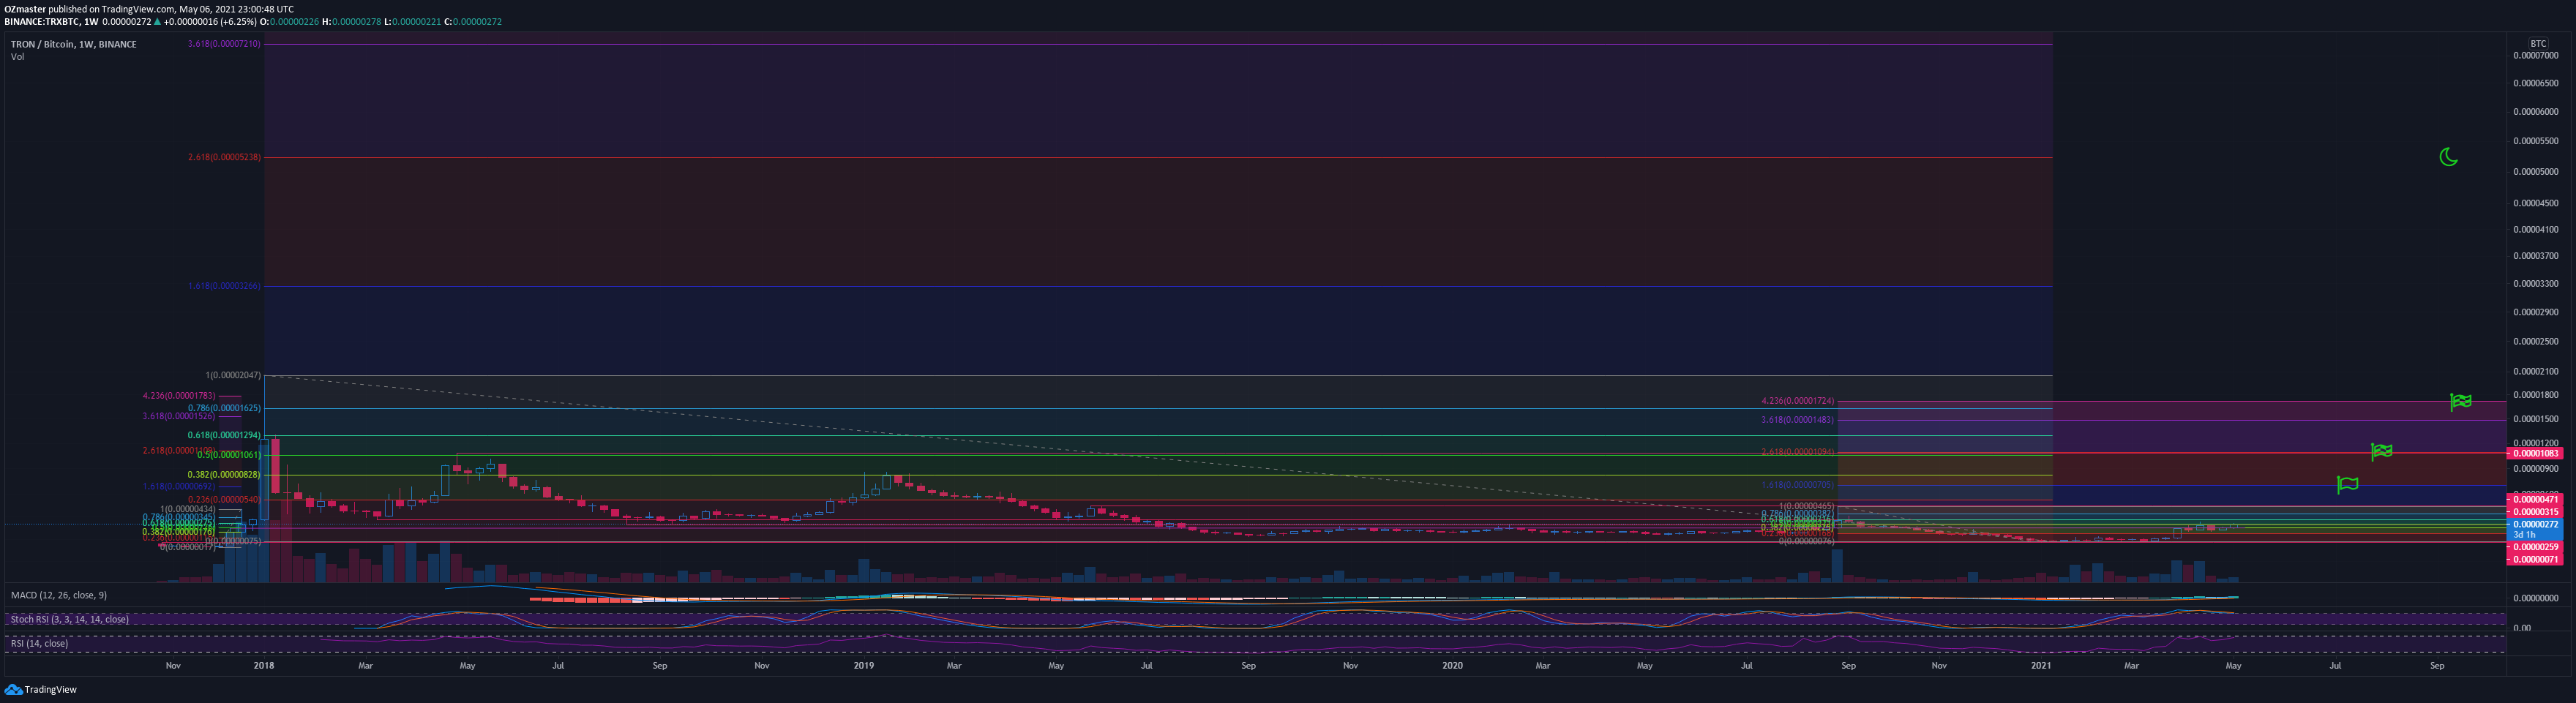This screenshot has height=703, width=2576.
Task: Click 0.00007000 on the price axis
Action: [2535, 56]
